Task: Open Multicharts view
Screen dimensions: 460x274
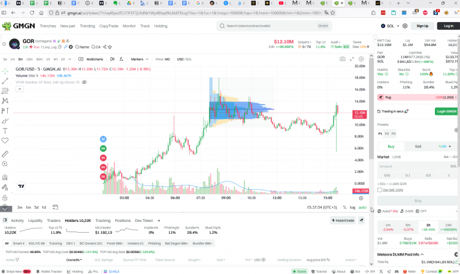Action: click(x=91, y=59)
